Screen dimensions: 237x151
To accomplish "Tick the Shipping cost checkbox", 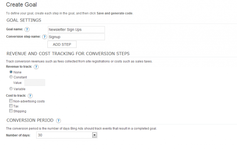I will [x=11, y=111].
